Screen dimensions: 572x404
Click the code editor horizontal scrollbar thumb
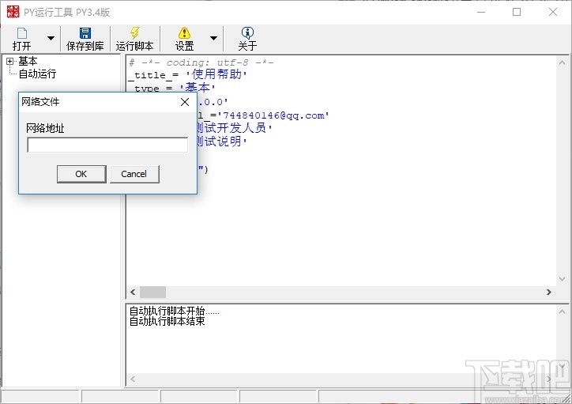pyautogui.click(x=152, y=292)
